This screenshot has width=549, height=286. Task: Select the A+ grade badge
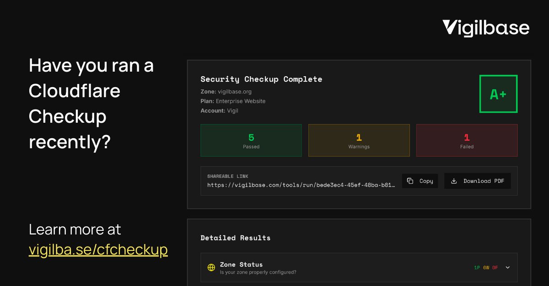point(498,94)
